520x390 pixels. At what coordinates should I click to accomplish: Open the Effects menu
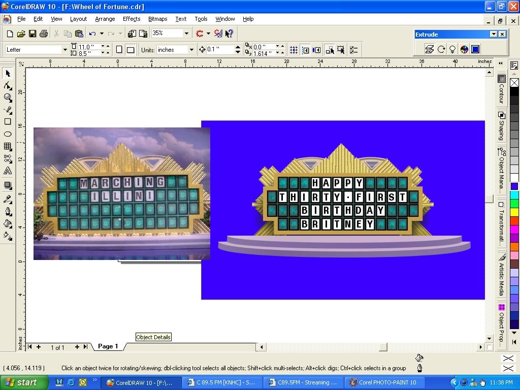(x=132, y=19)
